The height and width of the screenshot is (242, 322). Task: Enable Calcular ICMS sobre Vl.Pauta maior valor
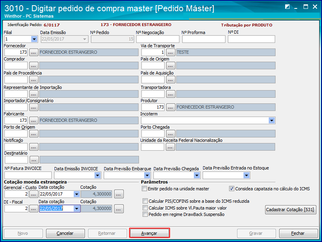coord(145,208)
